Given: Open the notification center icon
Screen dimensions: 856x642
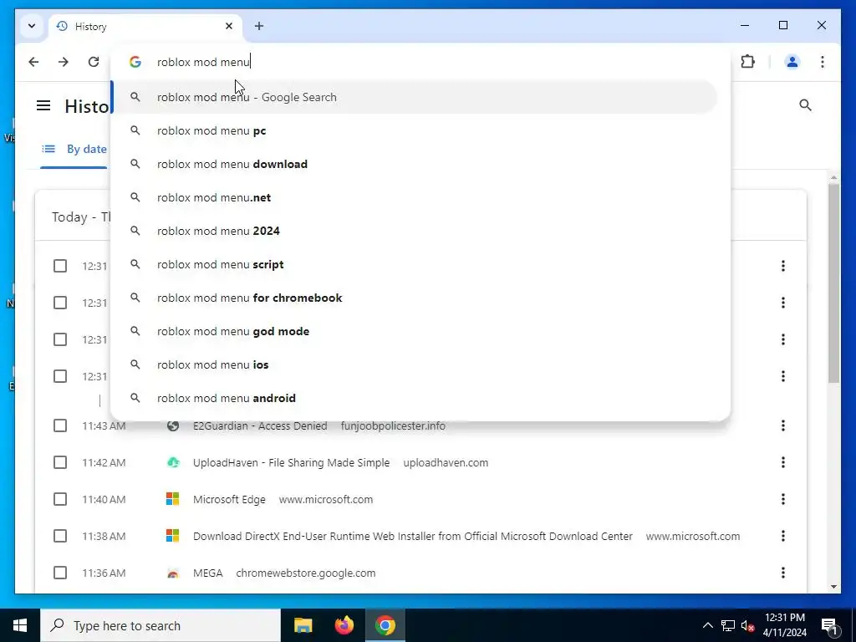Looking at the screenshot, I should point(829,625).
